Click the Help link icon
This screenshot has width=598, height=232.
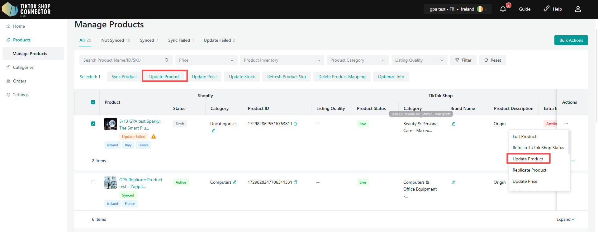(547, 9)
